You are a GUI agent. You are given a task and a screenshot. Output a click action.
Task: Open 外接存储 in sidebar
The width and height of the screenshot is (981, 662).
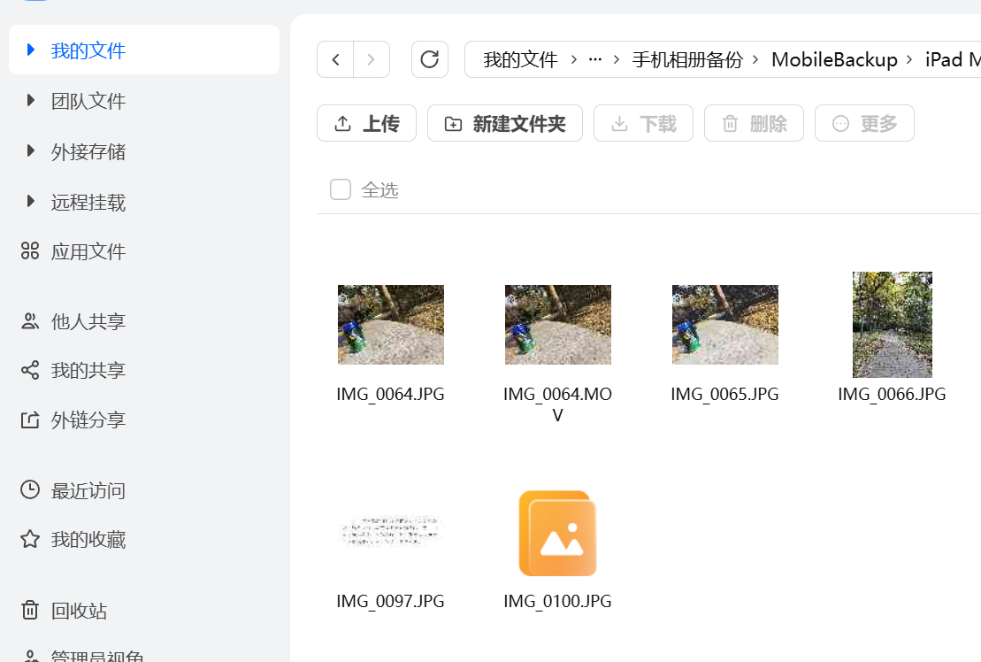click(x=88, y=151)
